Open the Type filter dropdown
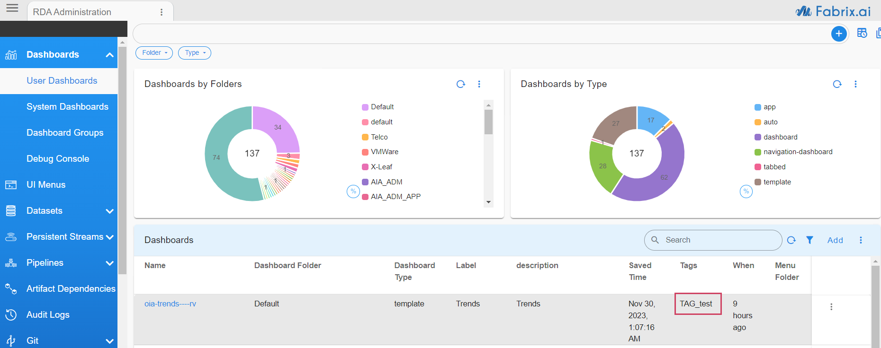The height and width of the screenshot is (348, 881). pos(195,53)
